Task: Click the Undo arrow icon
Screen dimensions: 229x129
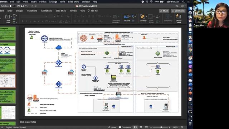Action: 26,6
